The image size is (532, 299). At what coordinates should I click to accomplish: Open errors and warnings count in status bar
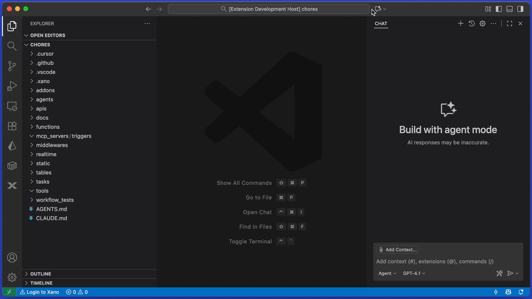(77, 292)
